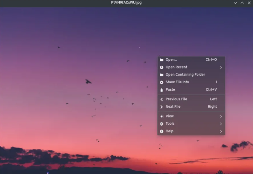Click the right chevron icon for Next File
This screenshot has height=174, width=253.
coord(162,107)
